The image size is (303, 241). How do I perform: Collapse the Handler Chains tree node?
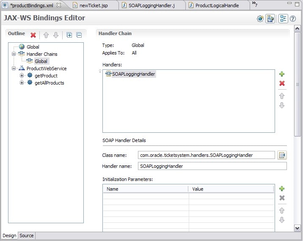[x=14, y=54]
